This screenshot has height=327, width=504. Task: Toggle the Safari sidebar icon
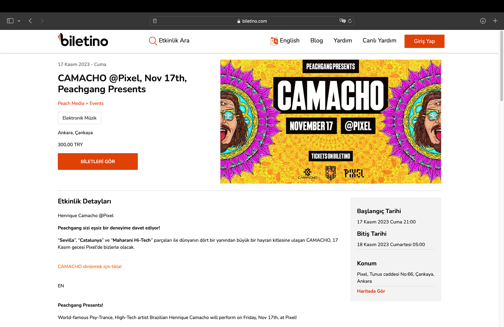tap(10, 21)
